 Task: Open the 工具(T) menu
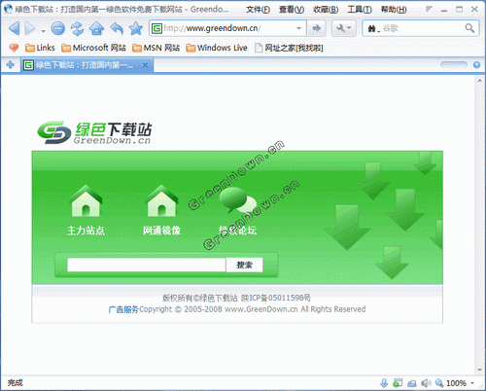tap(360, 10)
